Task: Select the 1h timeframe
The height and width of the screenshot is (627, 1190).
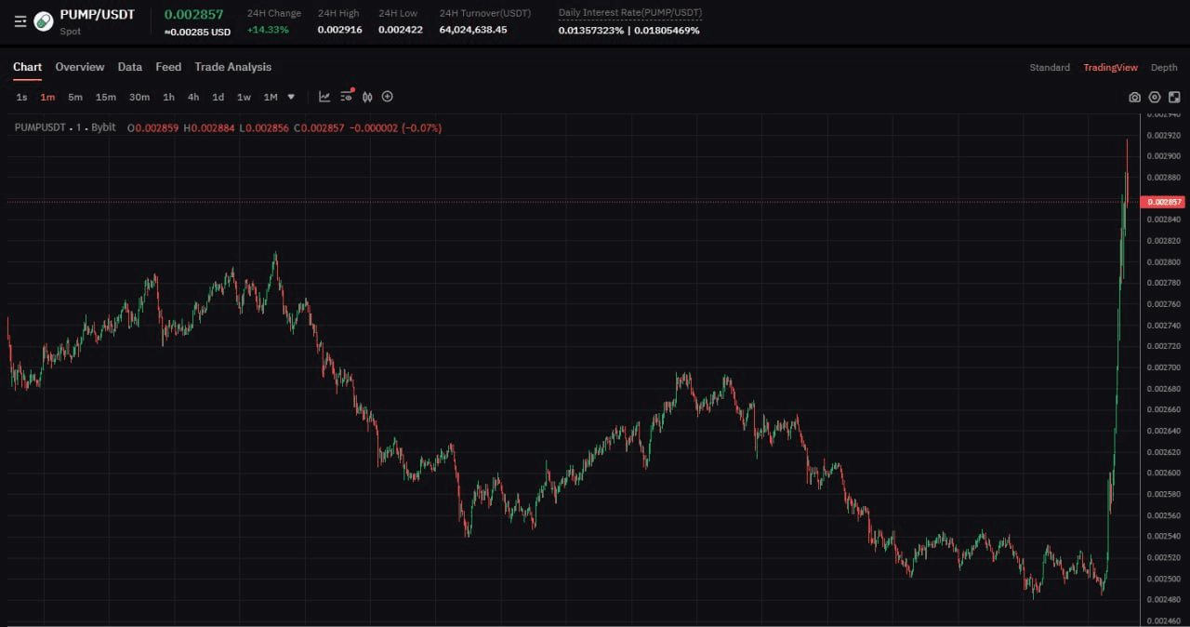Action: (x=168, y=97)
